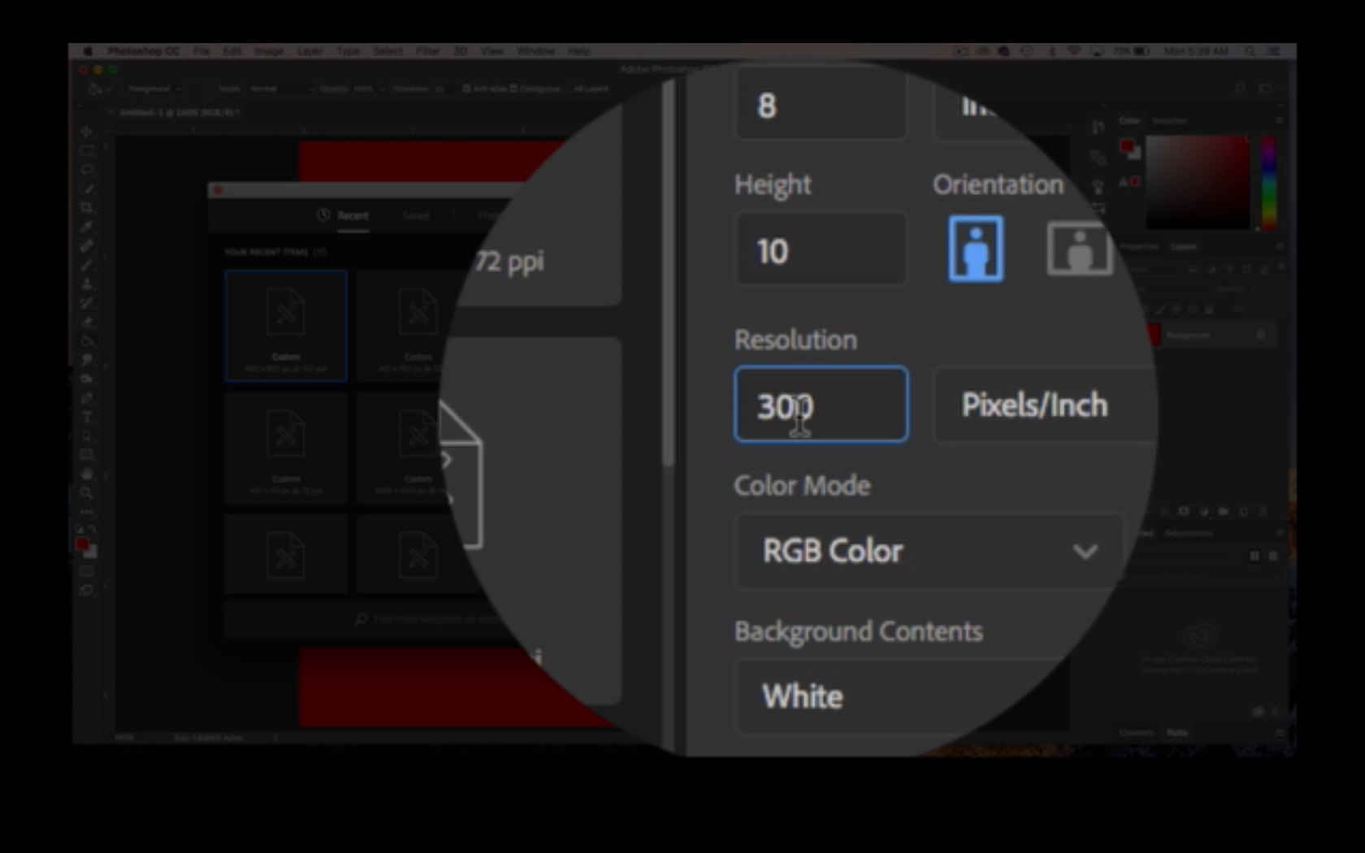This screenshot has width=1365, height=853.
Task: Open the Opacity dropdown arrow
Action: point(382,89)
